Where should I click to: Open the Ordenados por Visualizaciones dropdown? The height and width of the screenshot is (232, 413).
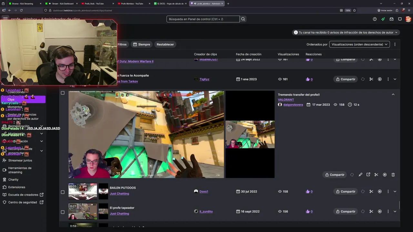click(359, 44)
